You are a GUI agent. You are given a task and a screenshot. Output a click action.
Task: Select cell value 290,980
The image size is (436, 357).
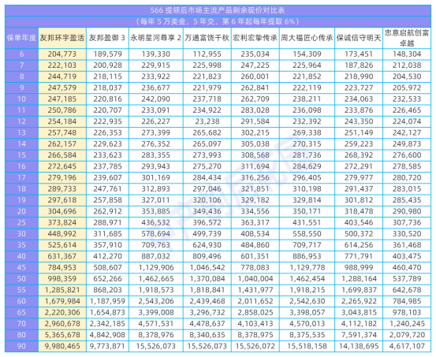click(407, 211)
